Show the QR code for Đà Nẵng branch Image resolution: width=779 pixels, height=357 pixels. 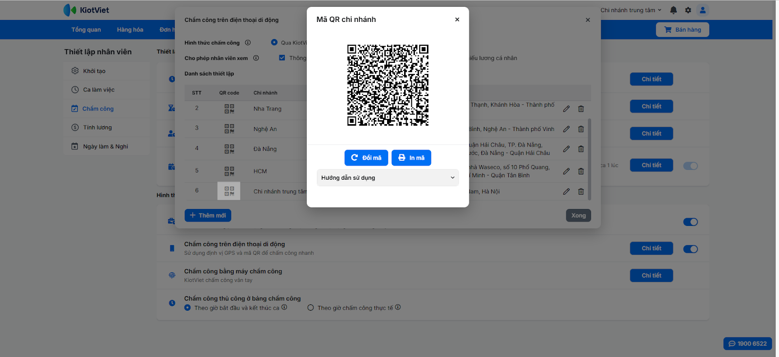[x=229, y=149]
